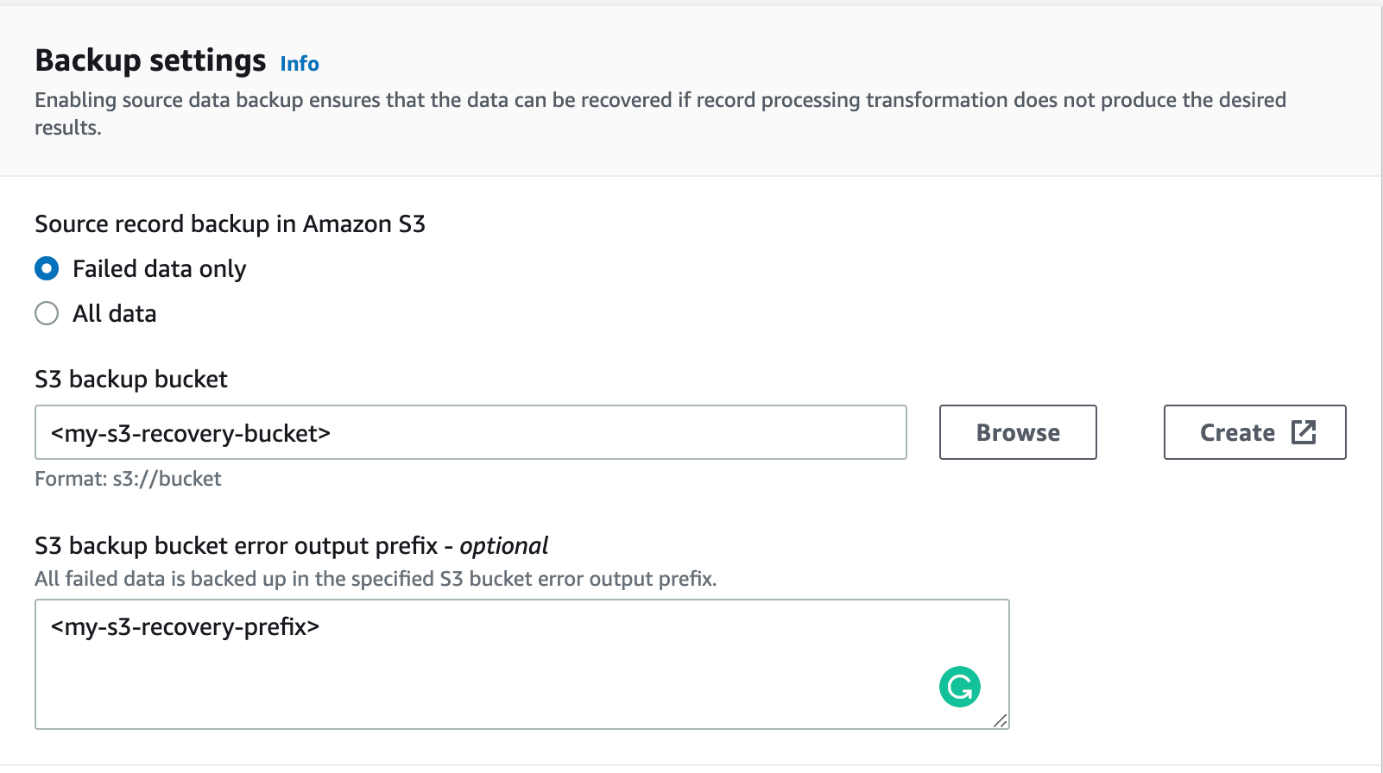Click the backup description paragraph under the heading
This screenshot has width=1383, height=773.
coord(660,114)
